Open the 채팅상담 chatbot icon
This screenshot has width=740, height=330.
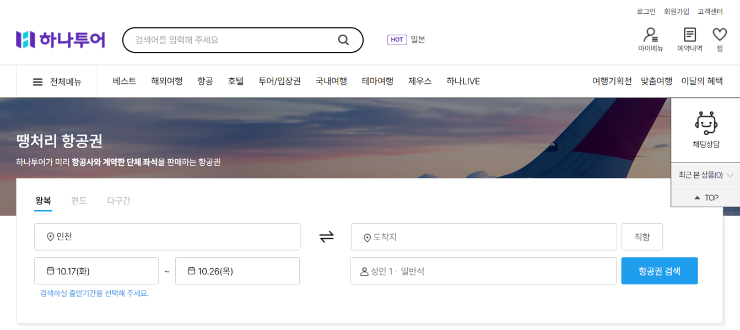[x=706, y=123]
